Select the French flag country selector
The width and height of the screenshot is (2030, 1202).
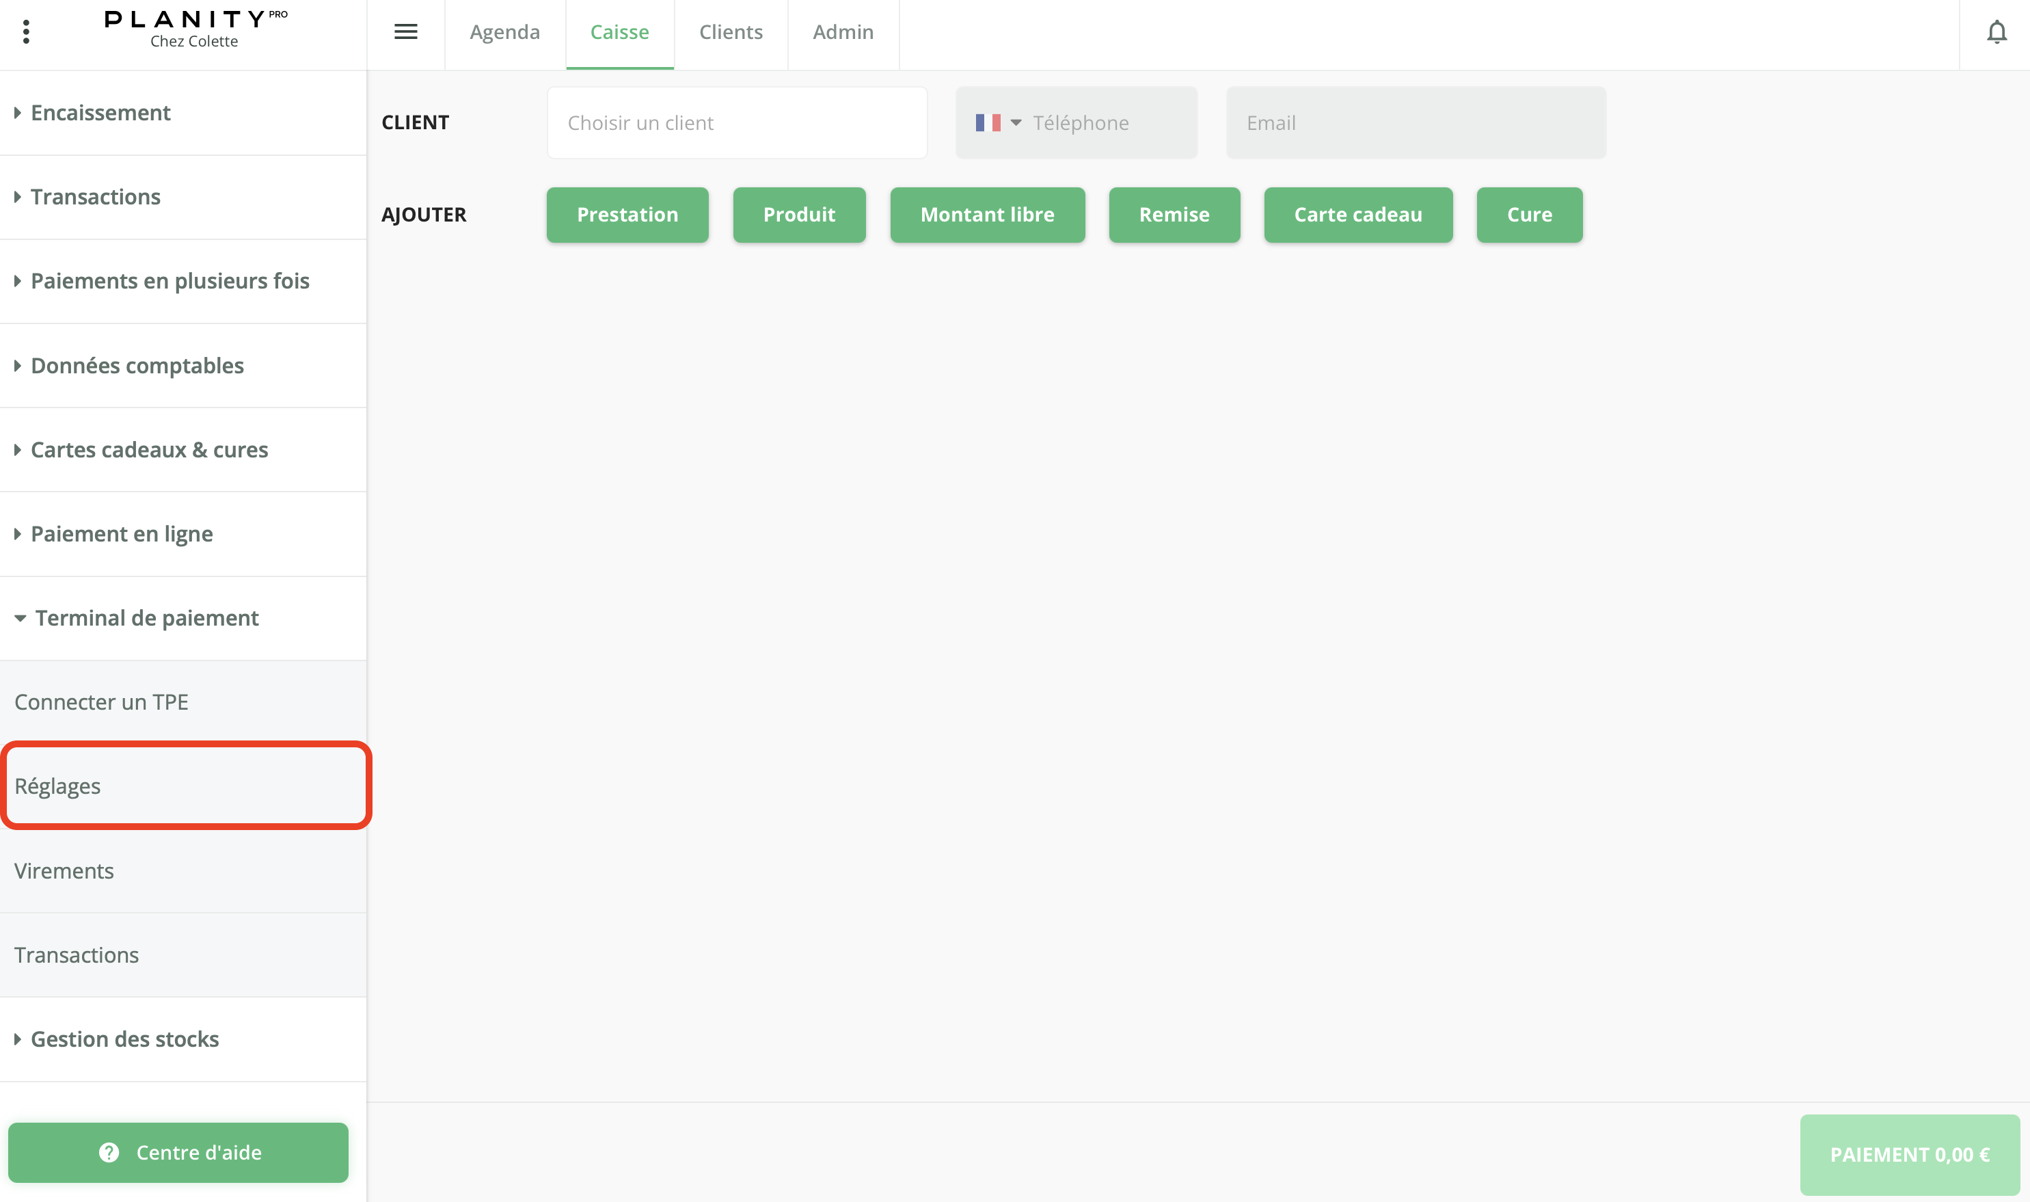998,123
